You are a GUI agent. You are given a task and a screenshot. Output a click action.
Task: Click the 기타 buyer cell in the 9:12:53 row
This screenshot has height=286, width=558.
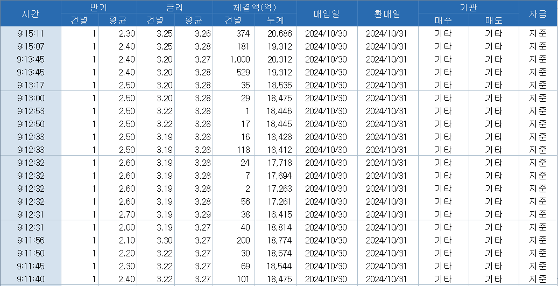point(443,111)
